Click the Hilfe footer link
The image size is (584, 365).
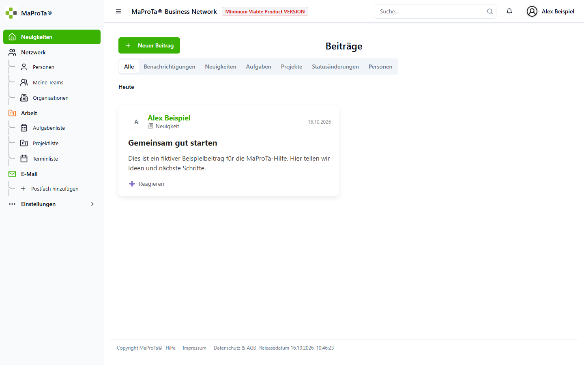point(171,348)
